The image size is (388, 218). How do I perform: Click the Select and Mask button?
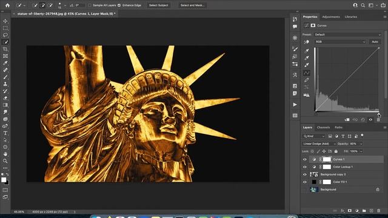click(x=193, y=5)
